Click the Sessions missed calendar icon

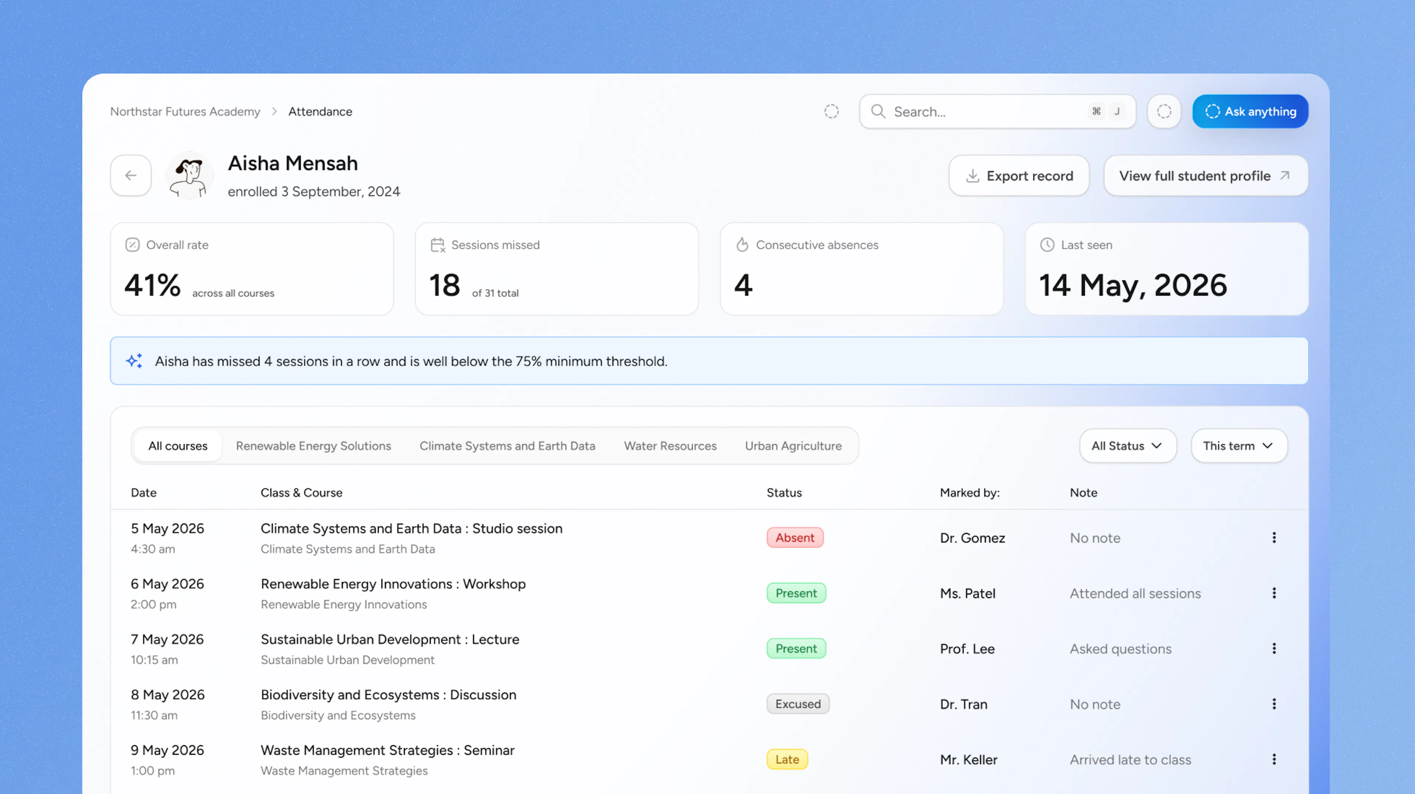pyautogui.click(x=438, y=245)
